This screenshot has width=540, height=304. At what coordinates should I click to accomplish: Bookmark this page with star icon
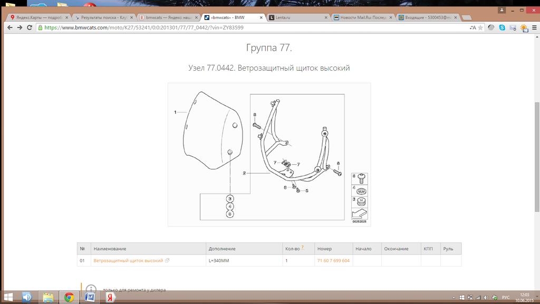[x=480, y=27]
